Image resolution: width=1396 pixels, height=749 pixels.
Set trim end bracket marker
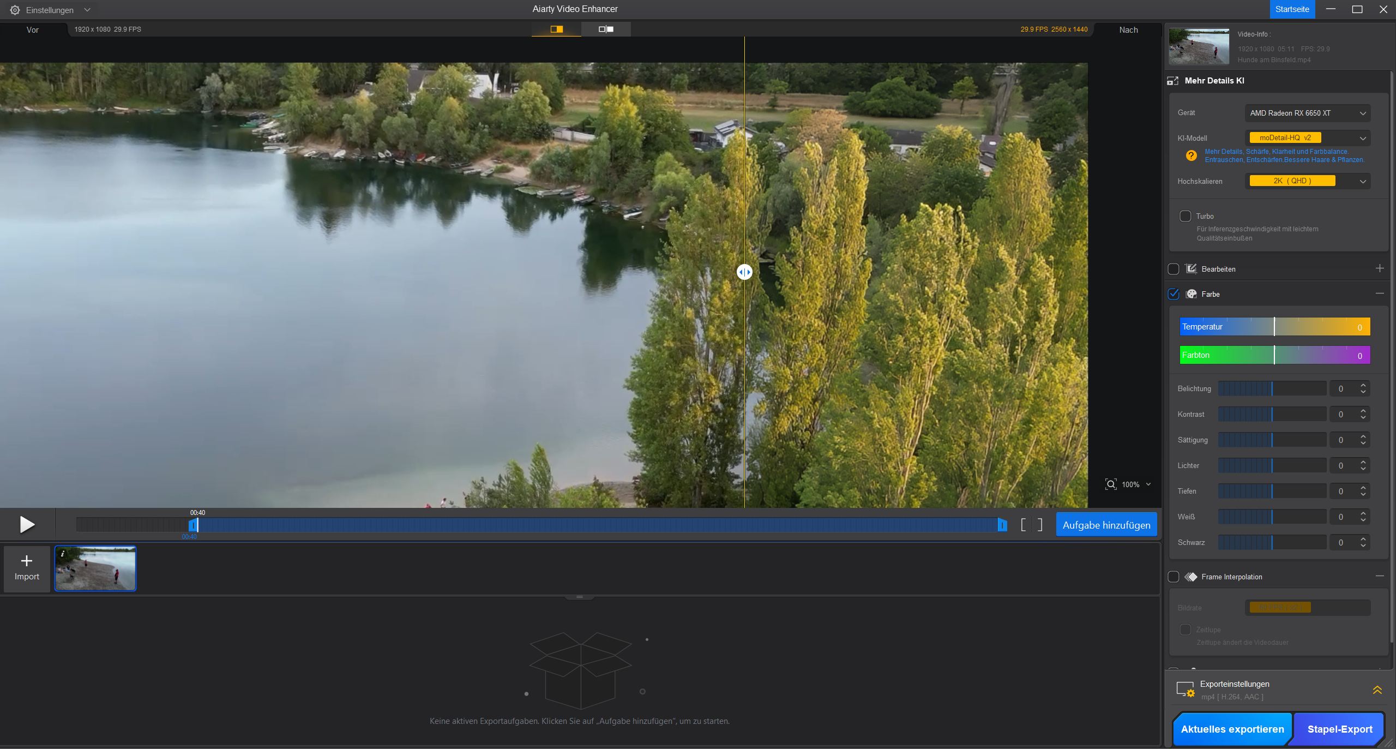click(x=1040, y=525)
